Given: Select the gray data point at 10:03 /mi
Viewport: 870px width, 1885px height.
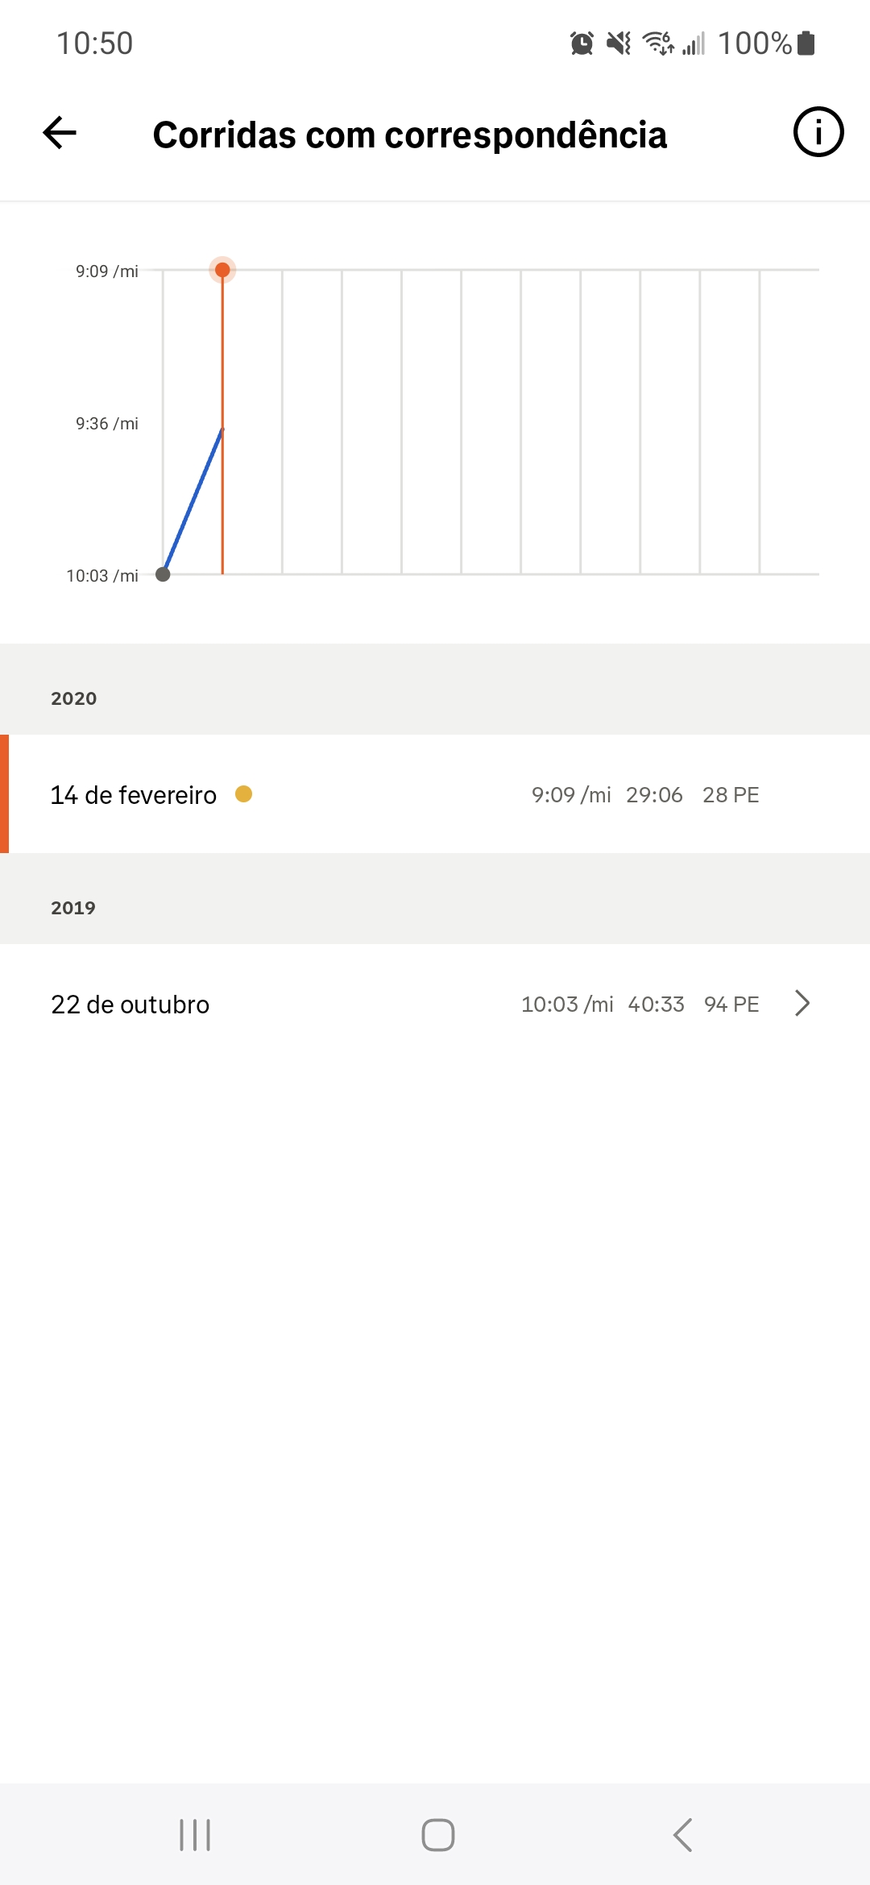Looking at the screenshot, I should coord(163,574).
